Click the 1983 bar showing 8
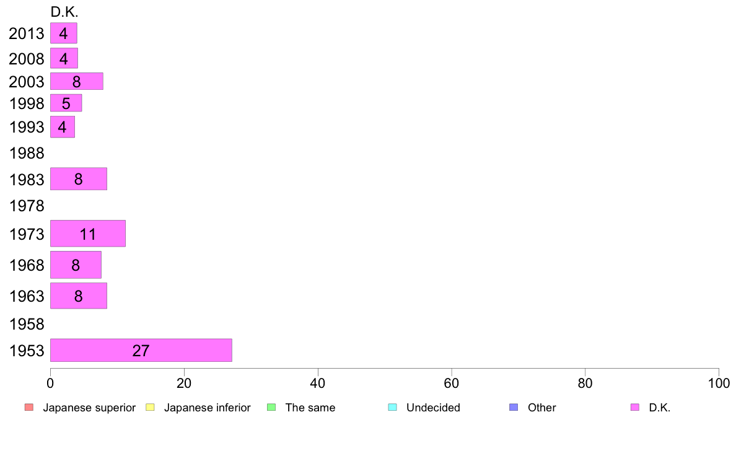736x456 pixels. [x=79, y=179]
